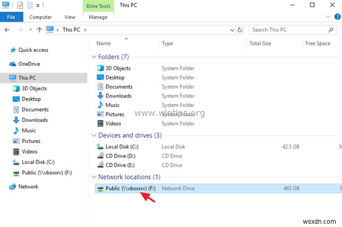Open the Recent locations dropdown
Screen dimensions: 342x227
click(x=30, y=30)
